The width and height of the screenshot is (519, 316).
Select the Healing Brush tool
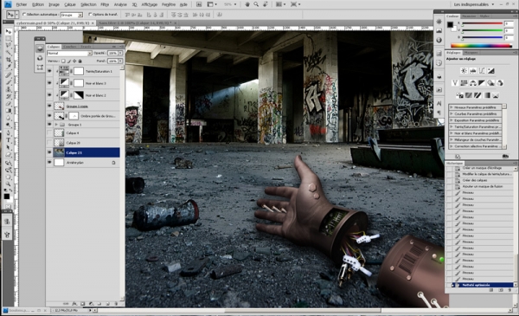click(9, 75)
